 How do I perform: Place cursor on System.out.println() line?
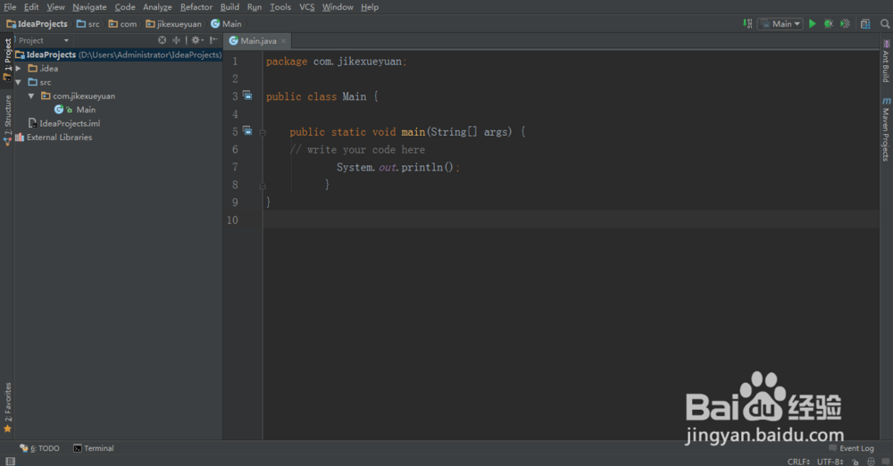point(397,168)
